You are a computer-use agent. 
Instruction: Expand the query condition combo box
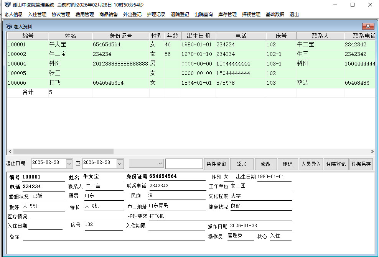[x=160, y=164]
